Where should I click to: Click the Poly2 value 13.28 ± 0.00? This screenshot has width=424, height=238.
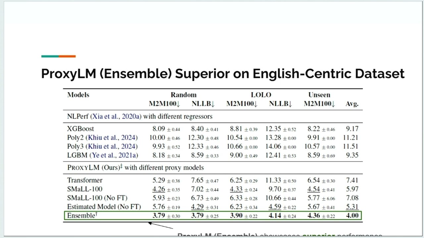point(281,138)
